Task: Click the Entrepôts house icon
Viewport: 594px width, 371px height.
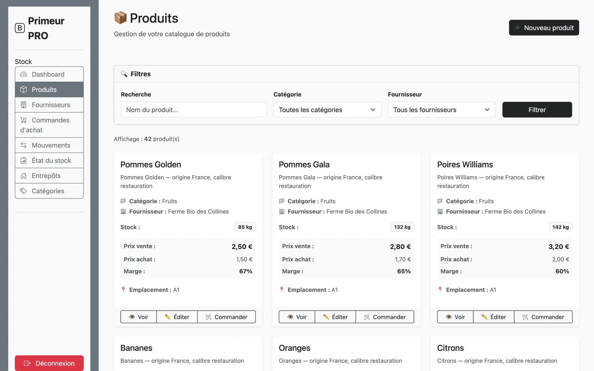Action: [x=23, y=175]
